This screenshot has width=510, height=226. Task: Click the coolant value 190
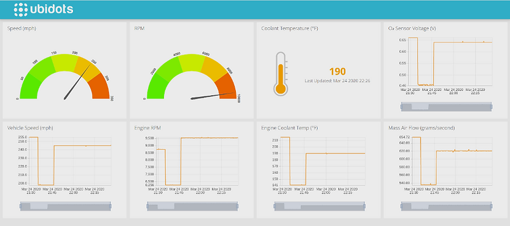coord(337,71)
